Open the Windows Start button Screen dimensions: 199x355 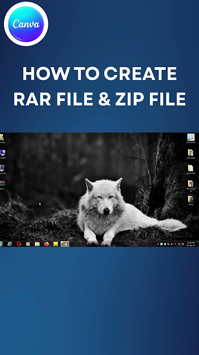(x=1, y=244)
